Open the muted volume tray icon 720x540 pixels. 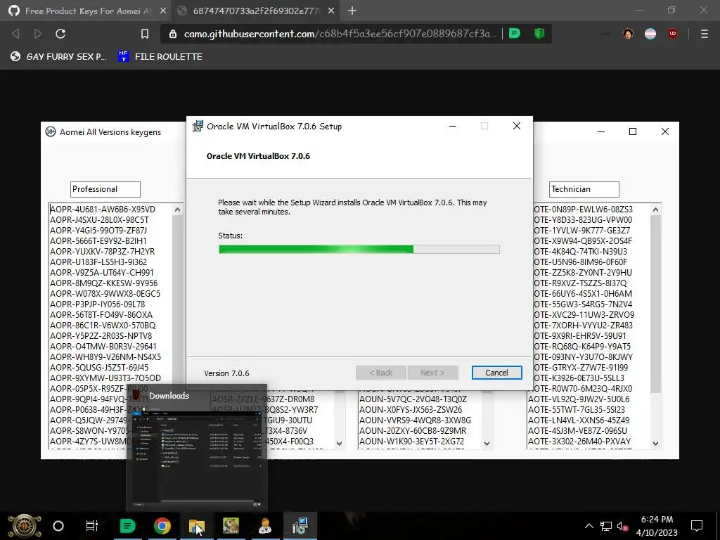point(623,526)
